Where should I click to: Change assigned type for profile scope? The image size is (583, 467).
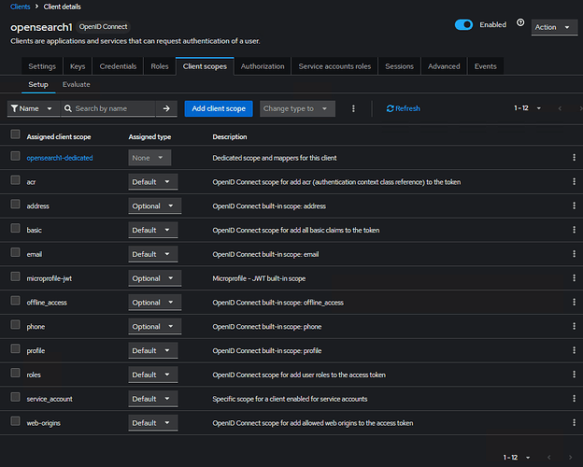click(x=153, y=350)
